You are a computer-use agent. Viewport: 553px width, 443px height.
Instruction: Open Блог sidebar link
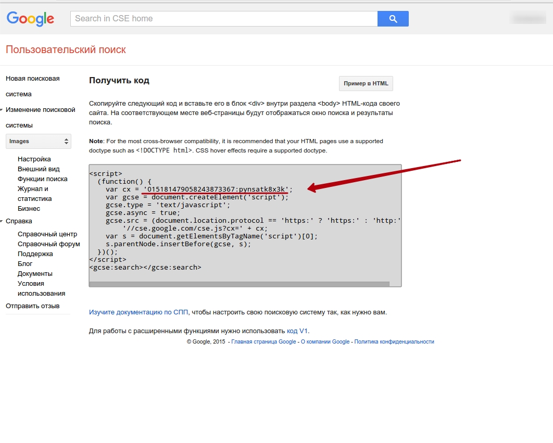click(x=25, y=264)
